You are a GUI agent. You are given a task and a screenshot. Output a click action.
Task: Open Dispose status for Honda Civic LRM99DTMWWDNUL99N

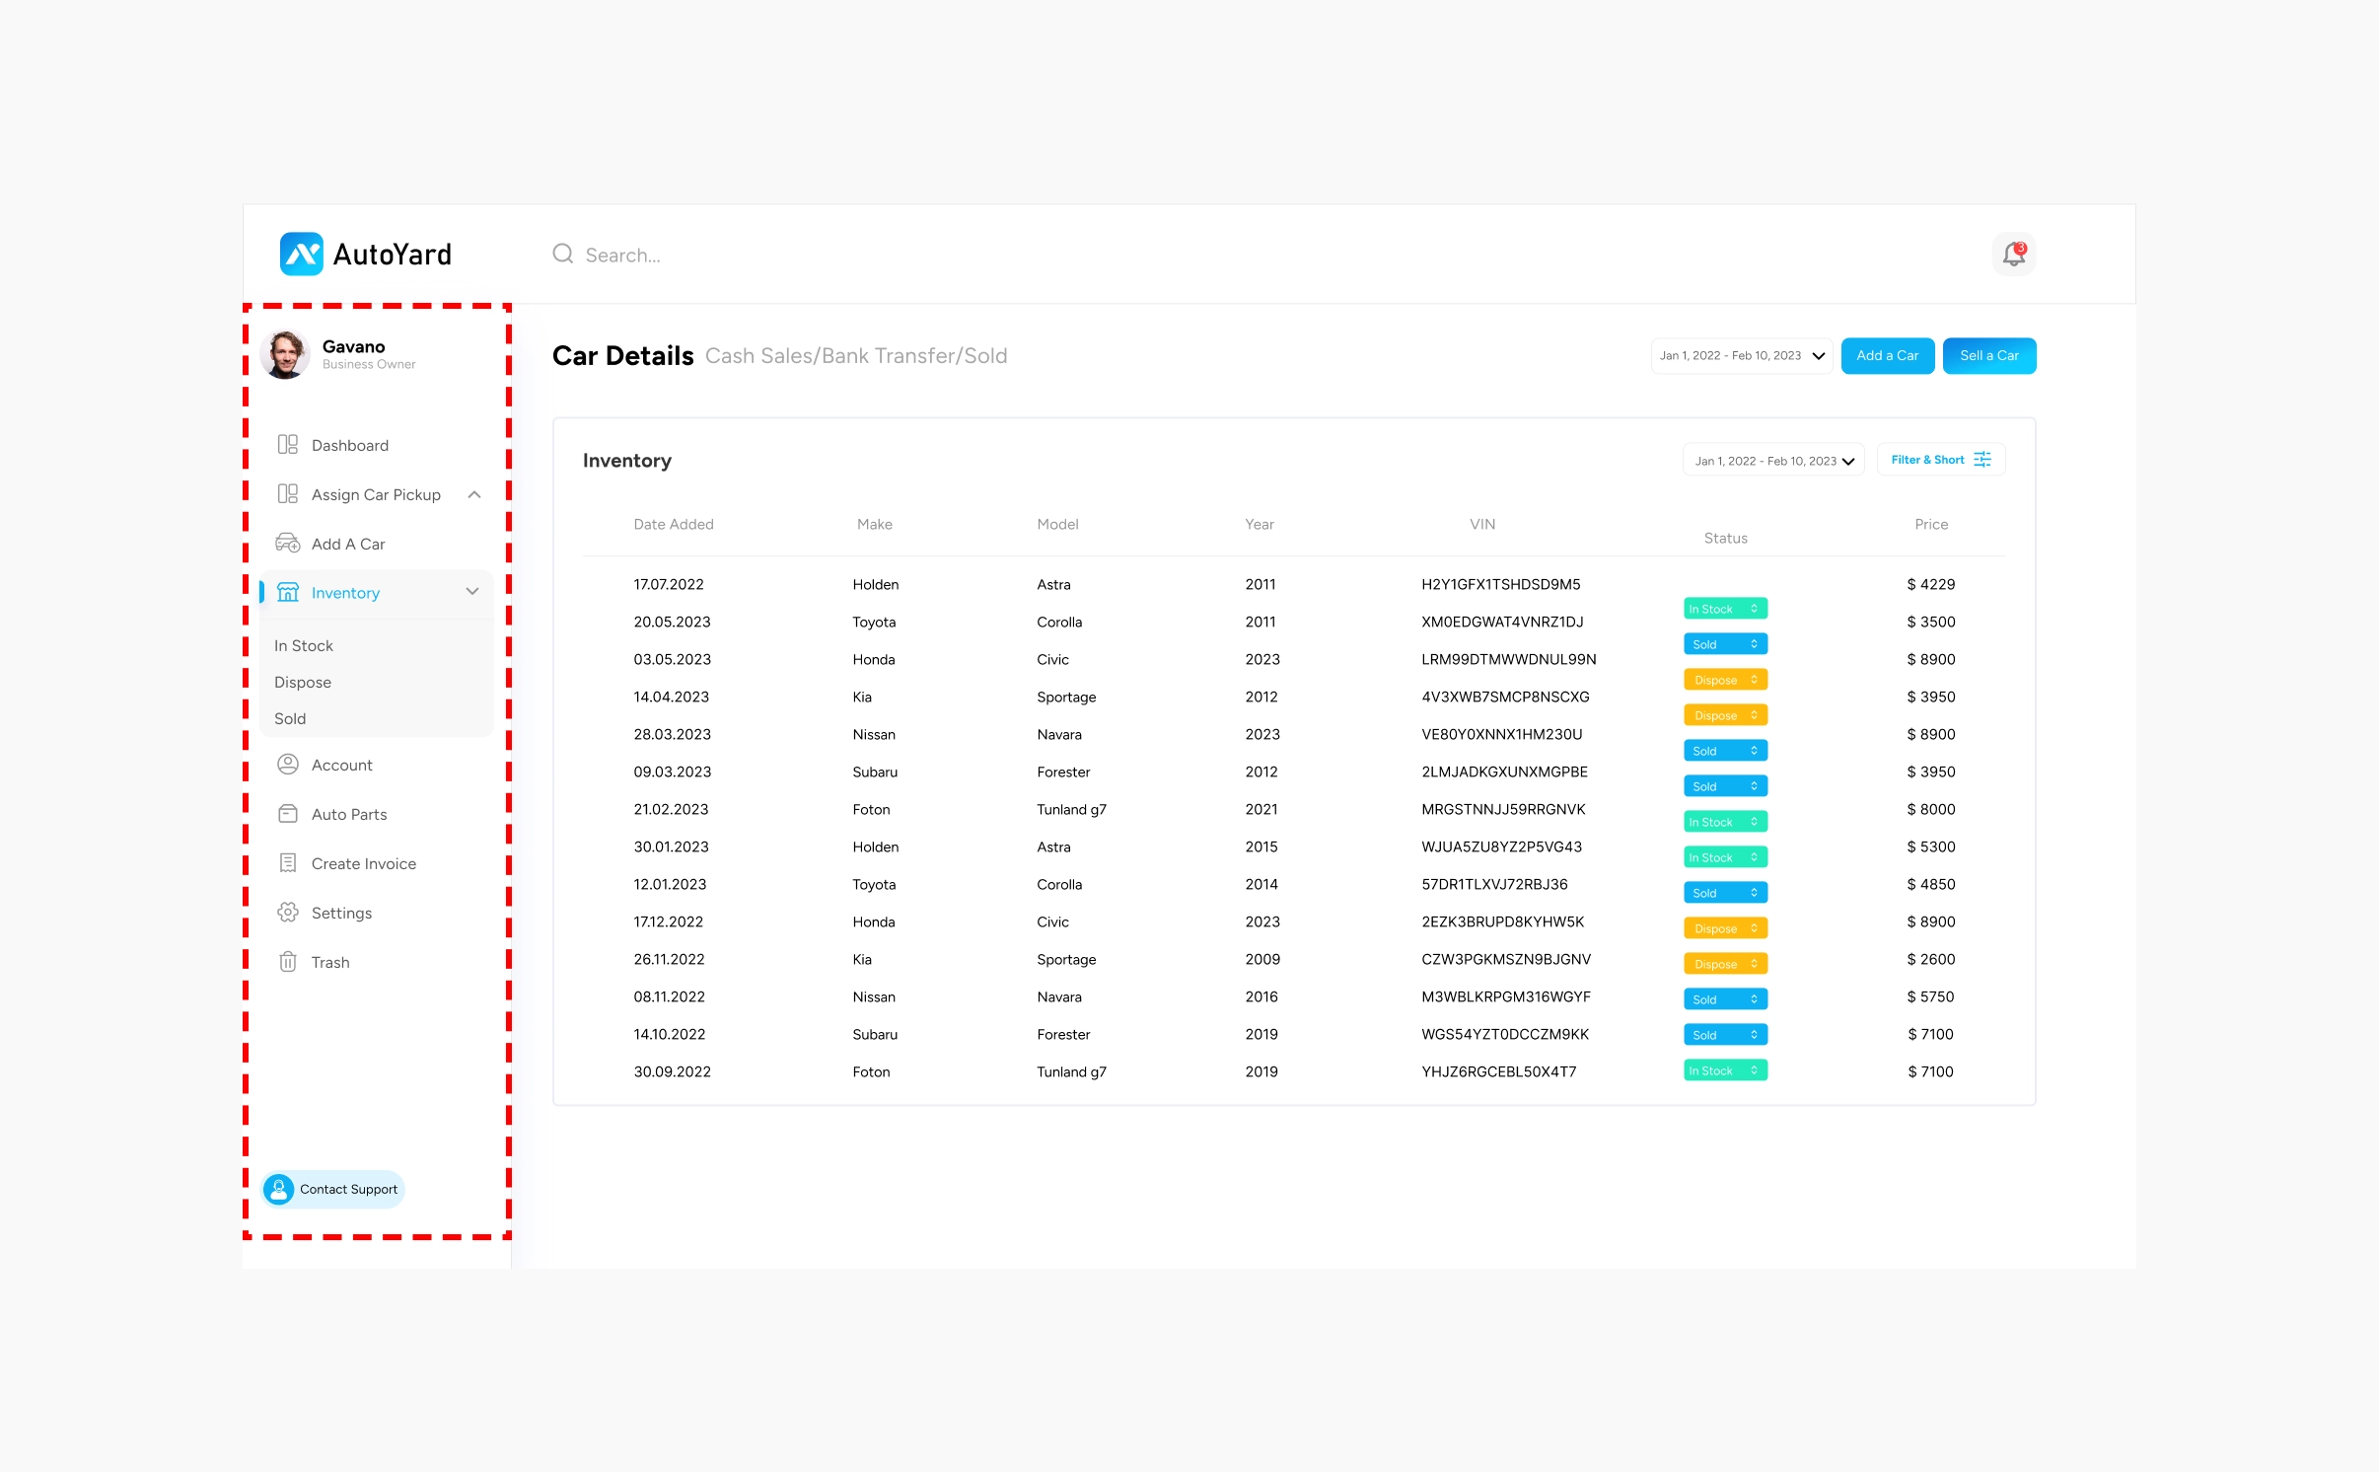click(1725, 680)
